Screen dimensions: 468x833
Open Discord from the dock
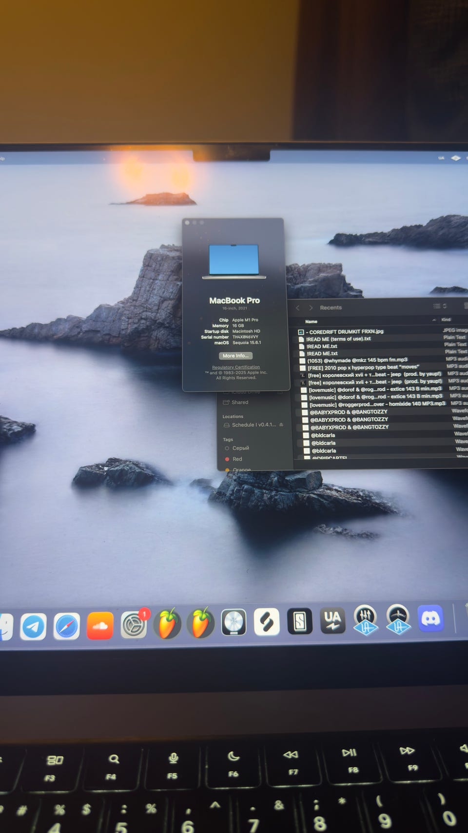pyautogui.click(x=430, y=619)
